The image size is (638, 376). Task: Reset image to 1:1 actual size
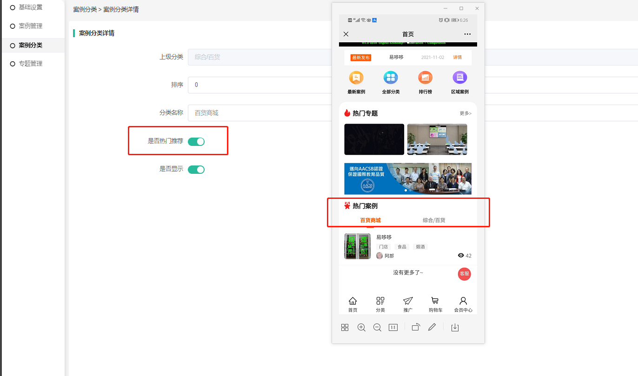point(393,327)
